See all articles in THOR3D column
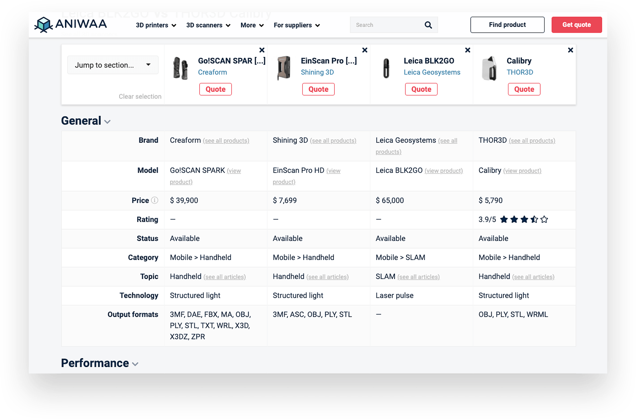 533,277
